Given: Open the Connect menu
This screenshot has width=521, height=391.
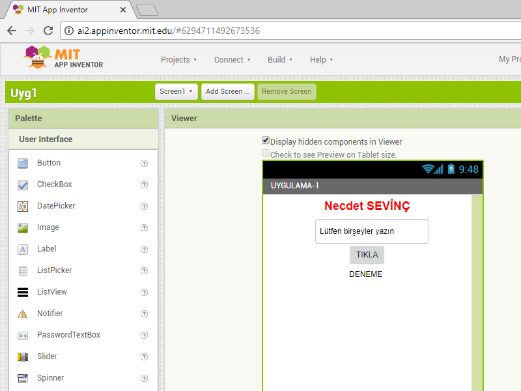Looking at the screenshot, I should coord(232,60).
